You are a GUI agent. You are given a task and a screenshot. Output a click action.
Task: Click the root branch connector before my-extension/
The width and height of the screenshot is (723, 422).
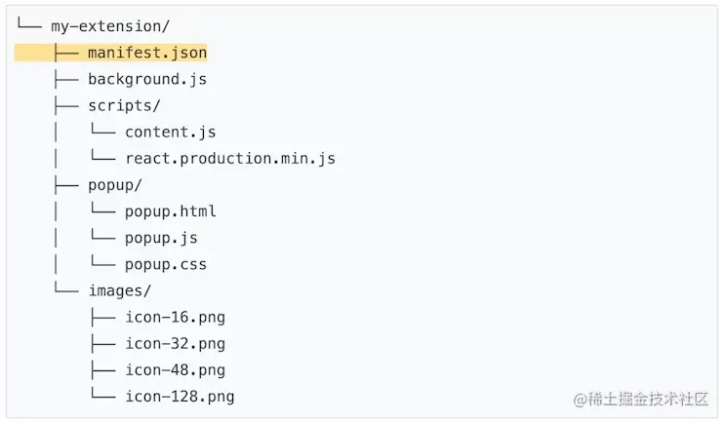tap(27, 26)
